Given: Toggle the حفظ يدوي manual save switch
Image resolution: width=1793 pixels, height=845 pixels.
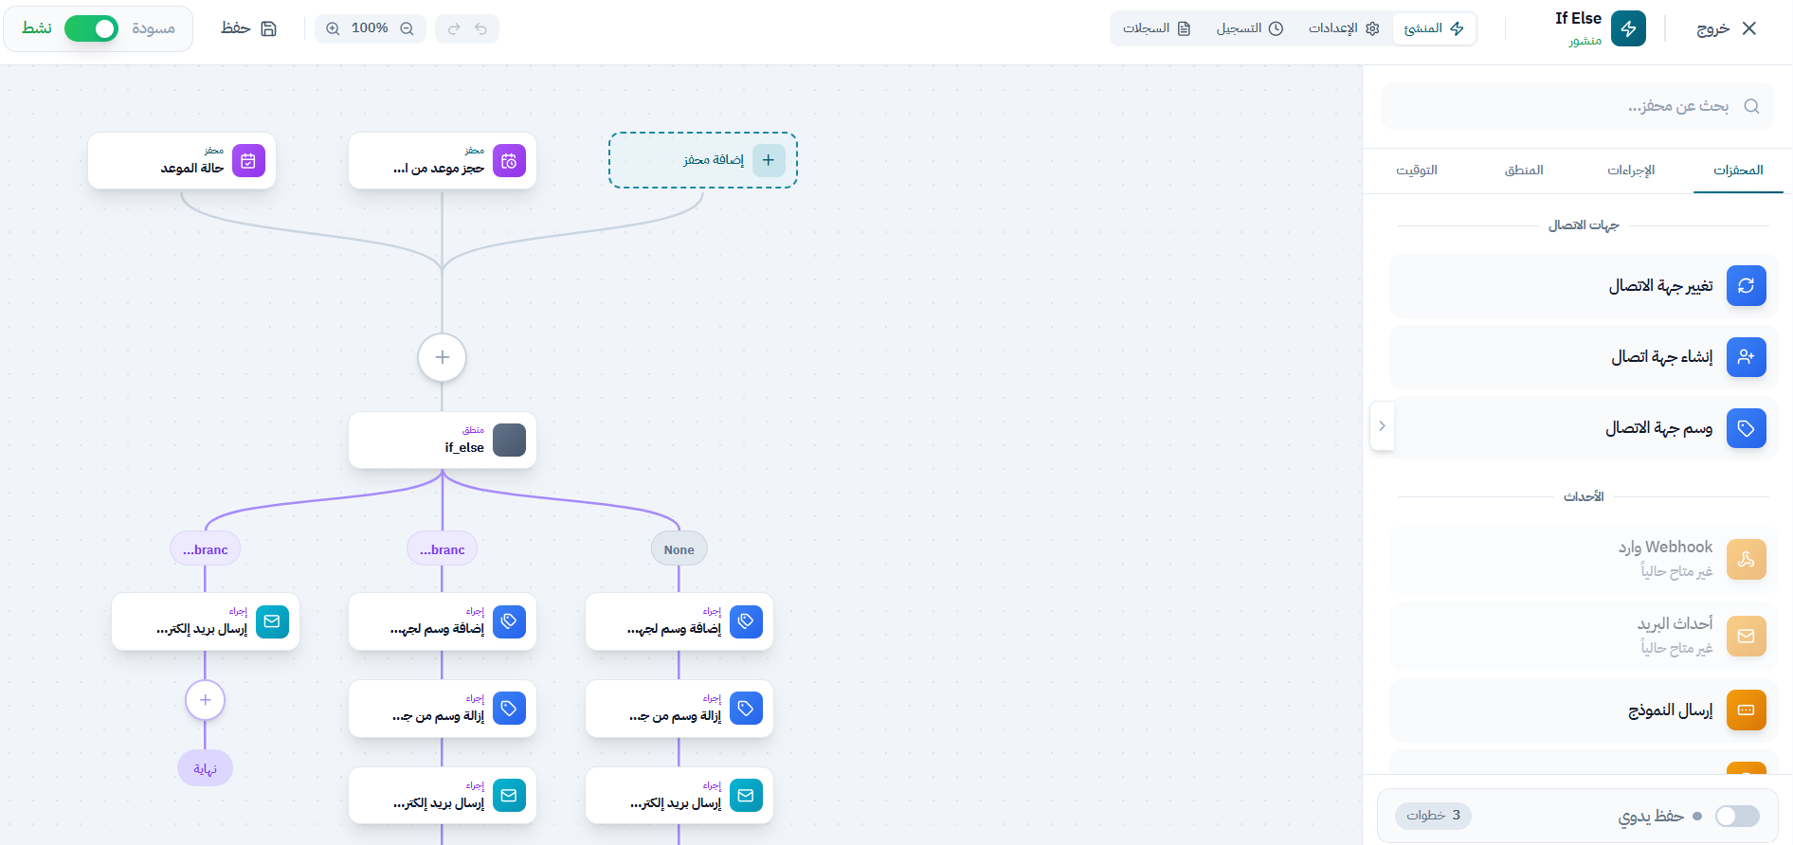Looking at the screenshot, I should coord(1737,816).
